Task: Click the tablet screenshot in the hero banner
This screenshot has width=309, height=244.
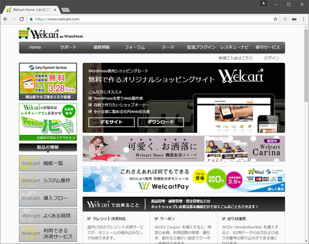Action: click(234, 114)
